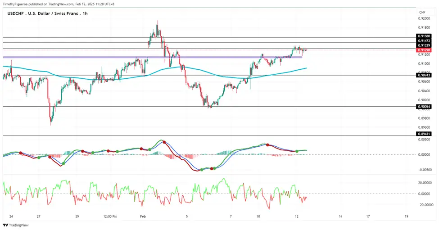This screenshot has width=439, height=230.
Task: Click the 0.90400 price axis tick
Action: (x=424, y=91)
